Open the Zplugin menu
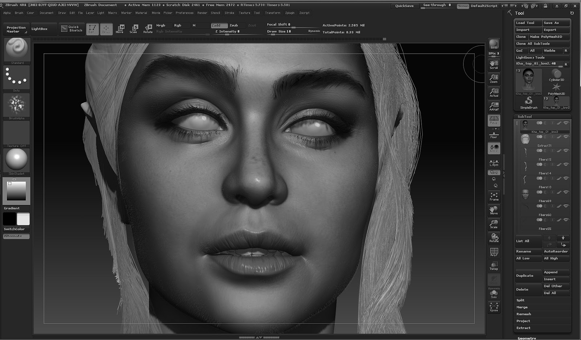This screenshot has width=581, height=340. tap(290, 13)
